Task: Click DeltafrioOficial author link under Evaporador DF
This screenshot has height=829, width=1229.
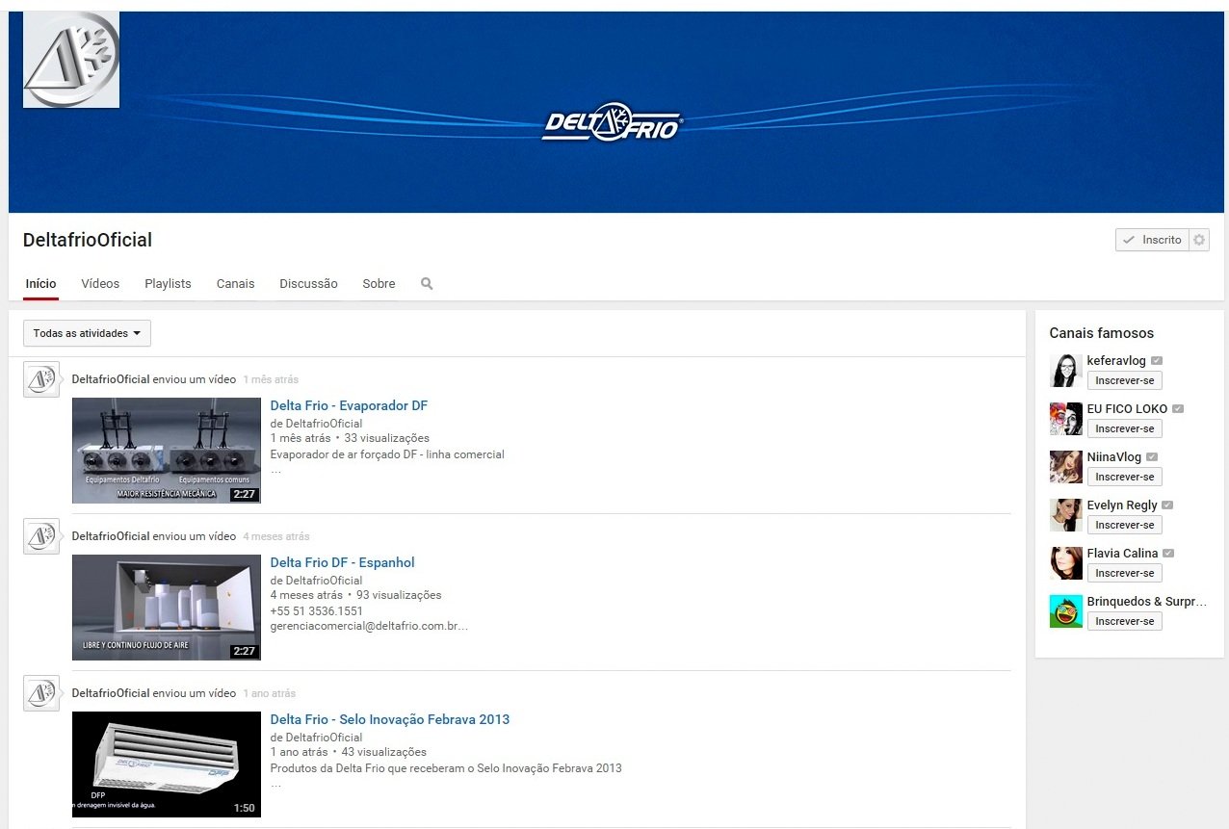Action: tap(324, 424)
